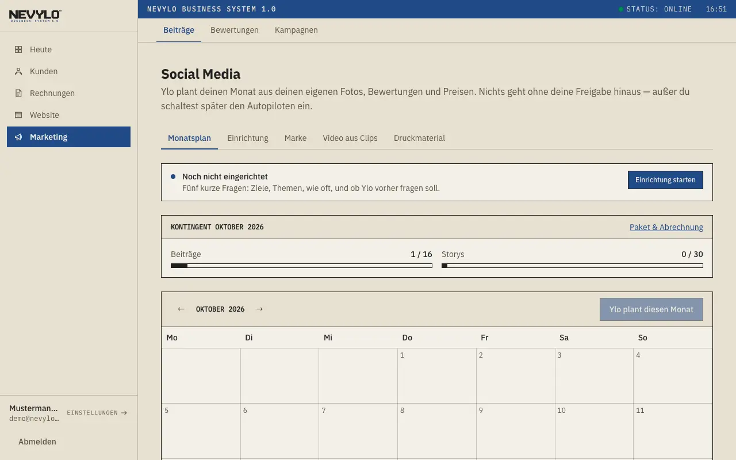Screen dimensions: 736x460
Task: Select calendar day 4
Action: click(673, 375)
